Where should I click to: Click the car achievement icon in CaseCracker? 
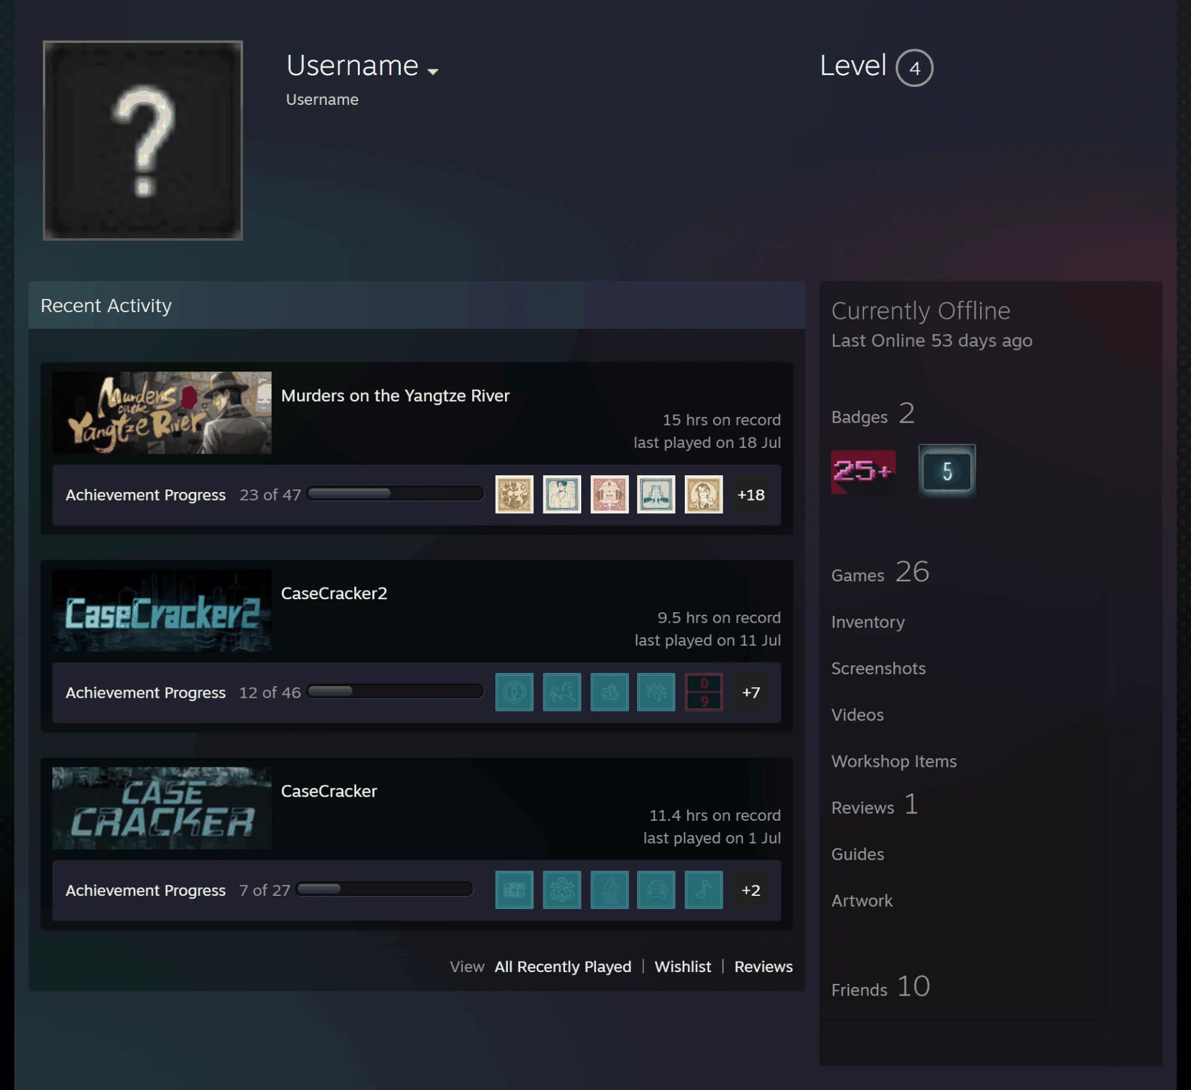click(x=656, y=890)
